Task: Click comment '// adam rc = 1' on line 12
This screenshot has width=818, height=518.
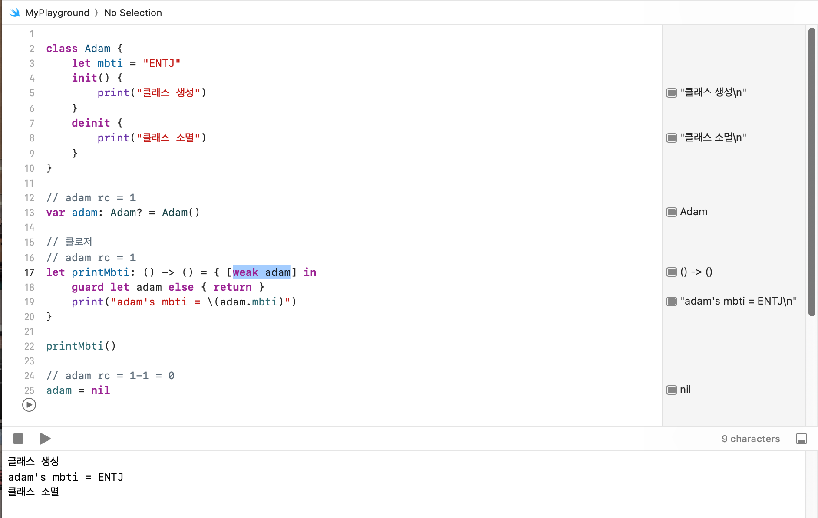Action: (x=91, y=198)
